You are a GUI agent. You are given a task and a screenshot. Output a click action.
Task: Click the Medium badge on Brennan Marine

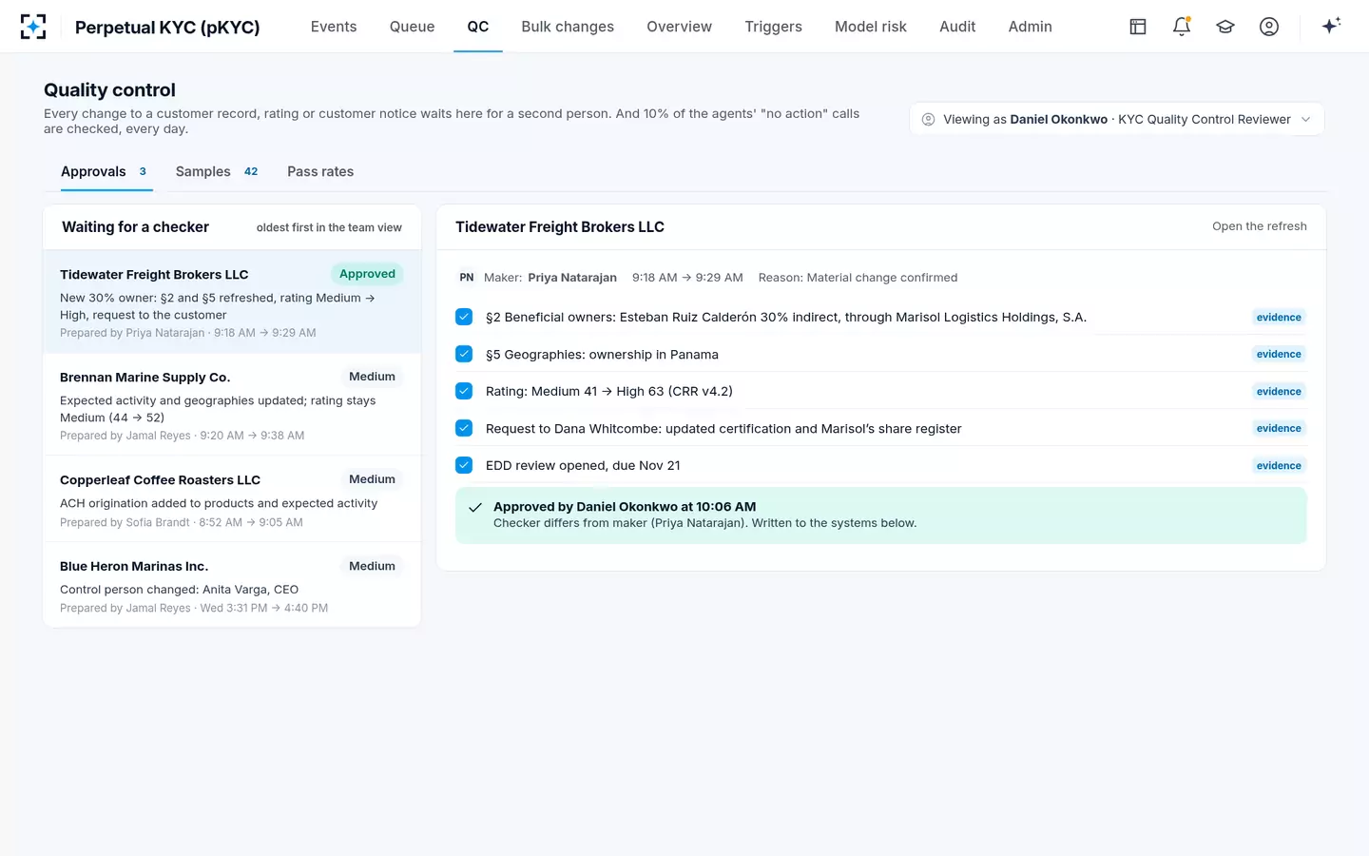372,377
